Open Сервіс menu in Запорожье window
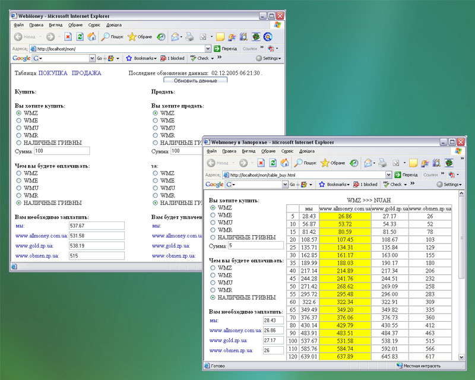 point(287,151)
